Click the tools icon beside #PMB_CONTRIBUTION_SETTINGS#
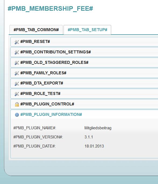This screenshot has height=184, width=158. coord(17,52)
